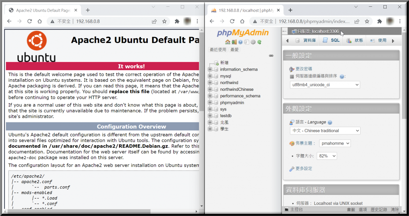The image size is (409, 216).
Task: Expand the information_schema database node
Action: [x=210, y=69]
